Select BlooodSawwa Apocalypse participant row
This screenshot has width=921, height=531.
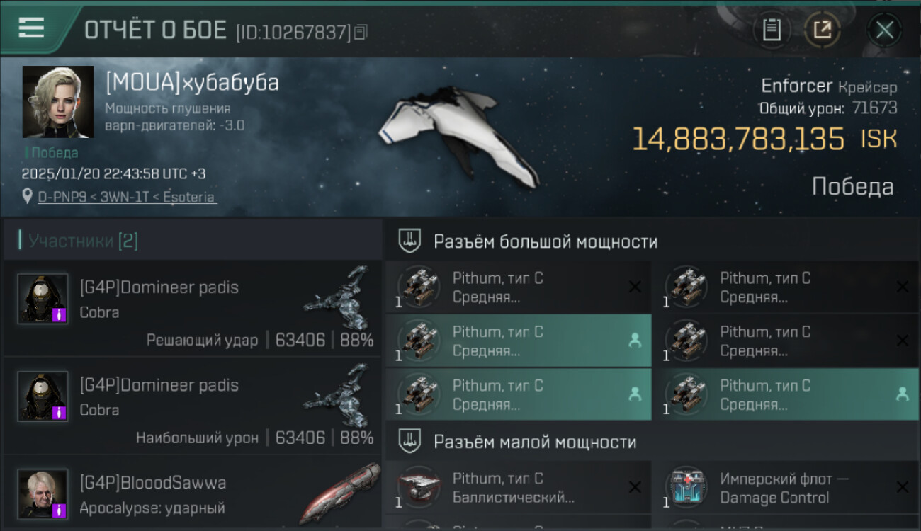pyautogui.click(x=192, y=493)
